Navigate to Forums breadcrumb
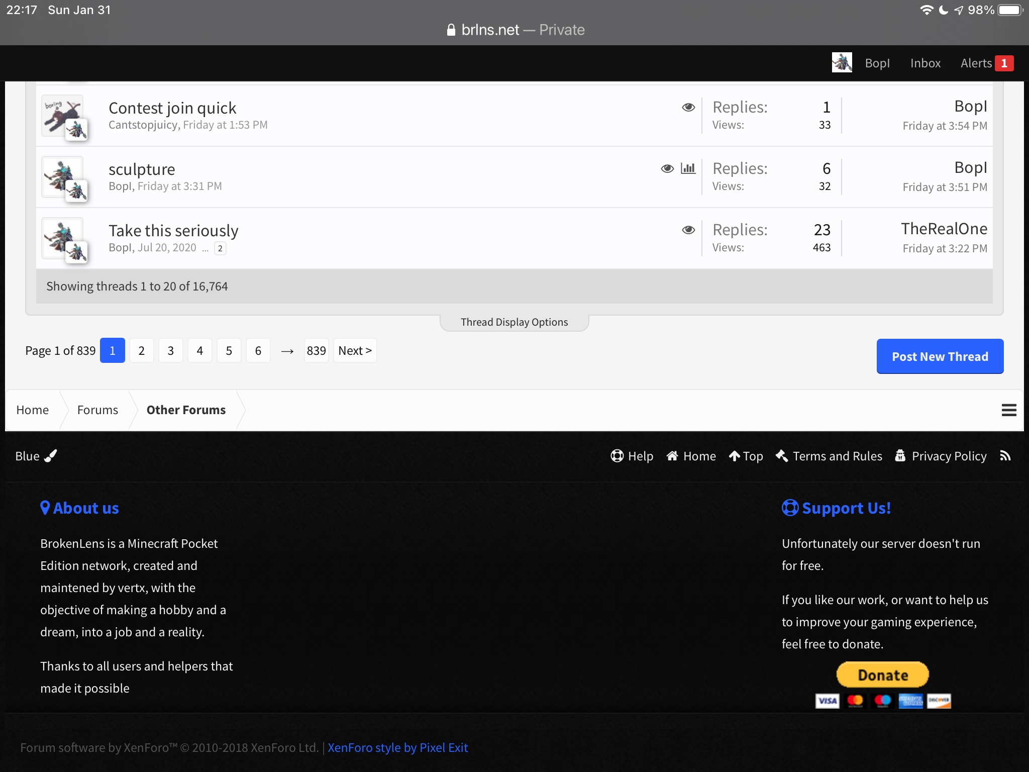This screenshot has height=772, width=1029. click(97, 410)
